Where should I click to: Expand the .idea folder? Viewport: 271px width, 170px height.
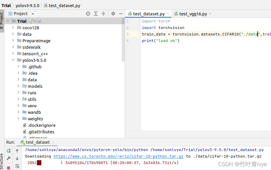tap(18, 73)
